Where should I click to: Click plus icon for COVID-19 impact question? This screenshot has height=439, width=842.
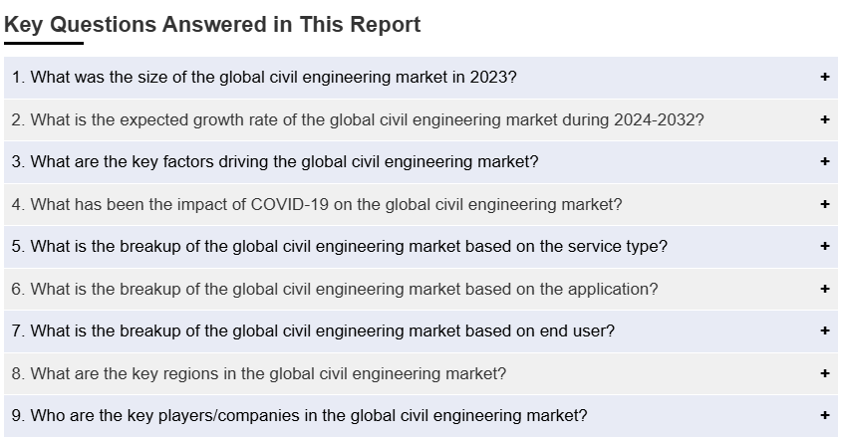[825, 204]
